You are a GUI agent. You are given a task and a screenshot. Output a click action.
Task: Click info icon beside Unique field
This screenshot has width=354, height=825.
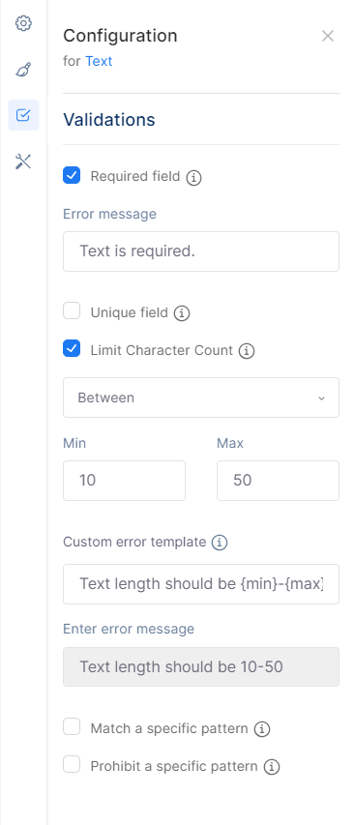point(182,313)
